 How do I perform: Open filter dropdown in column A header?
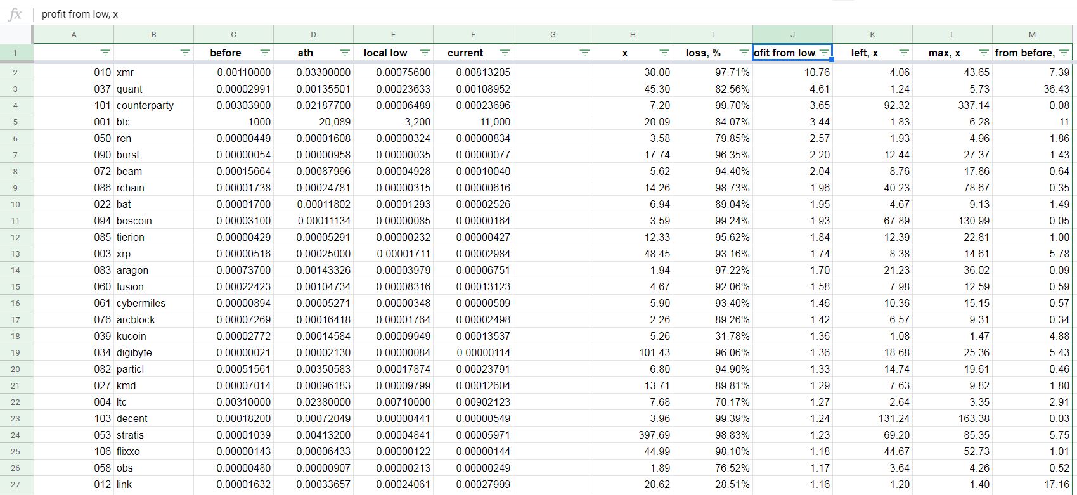(x=105, y=53)
